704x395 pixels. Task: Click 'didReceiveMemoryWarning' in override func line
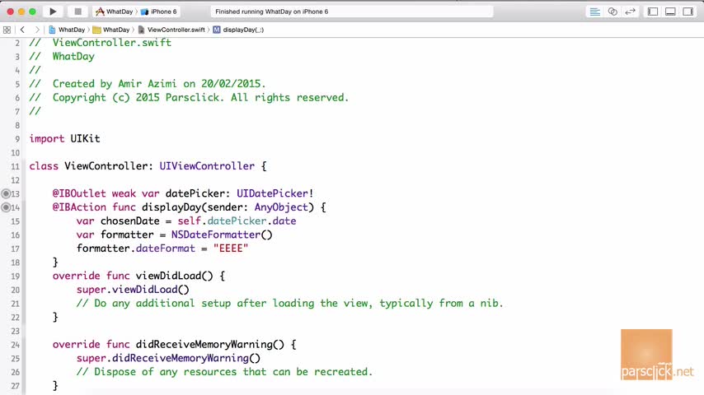pos(204,344)
